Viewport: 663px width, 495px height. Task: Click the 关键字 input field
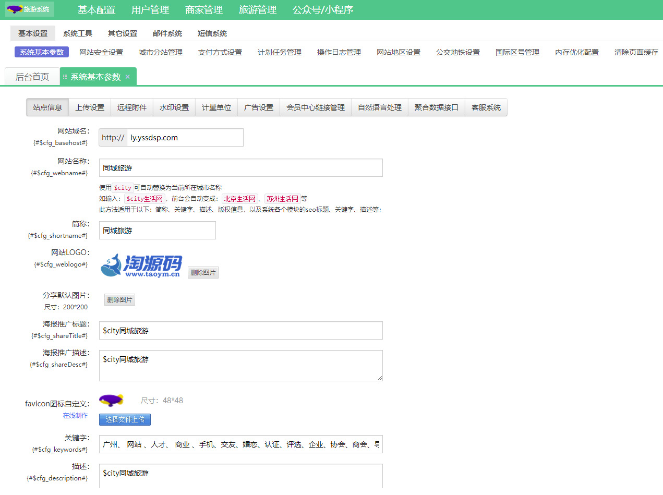[241, 444]
